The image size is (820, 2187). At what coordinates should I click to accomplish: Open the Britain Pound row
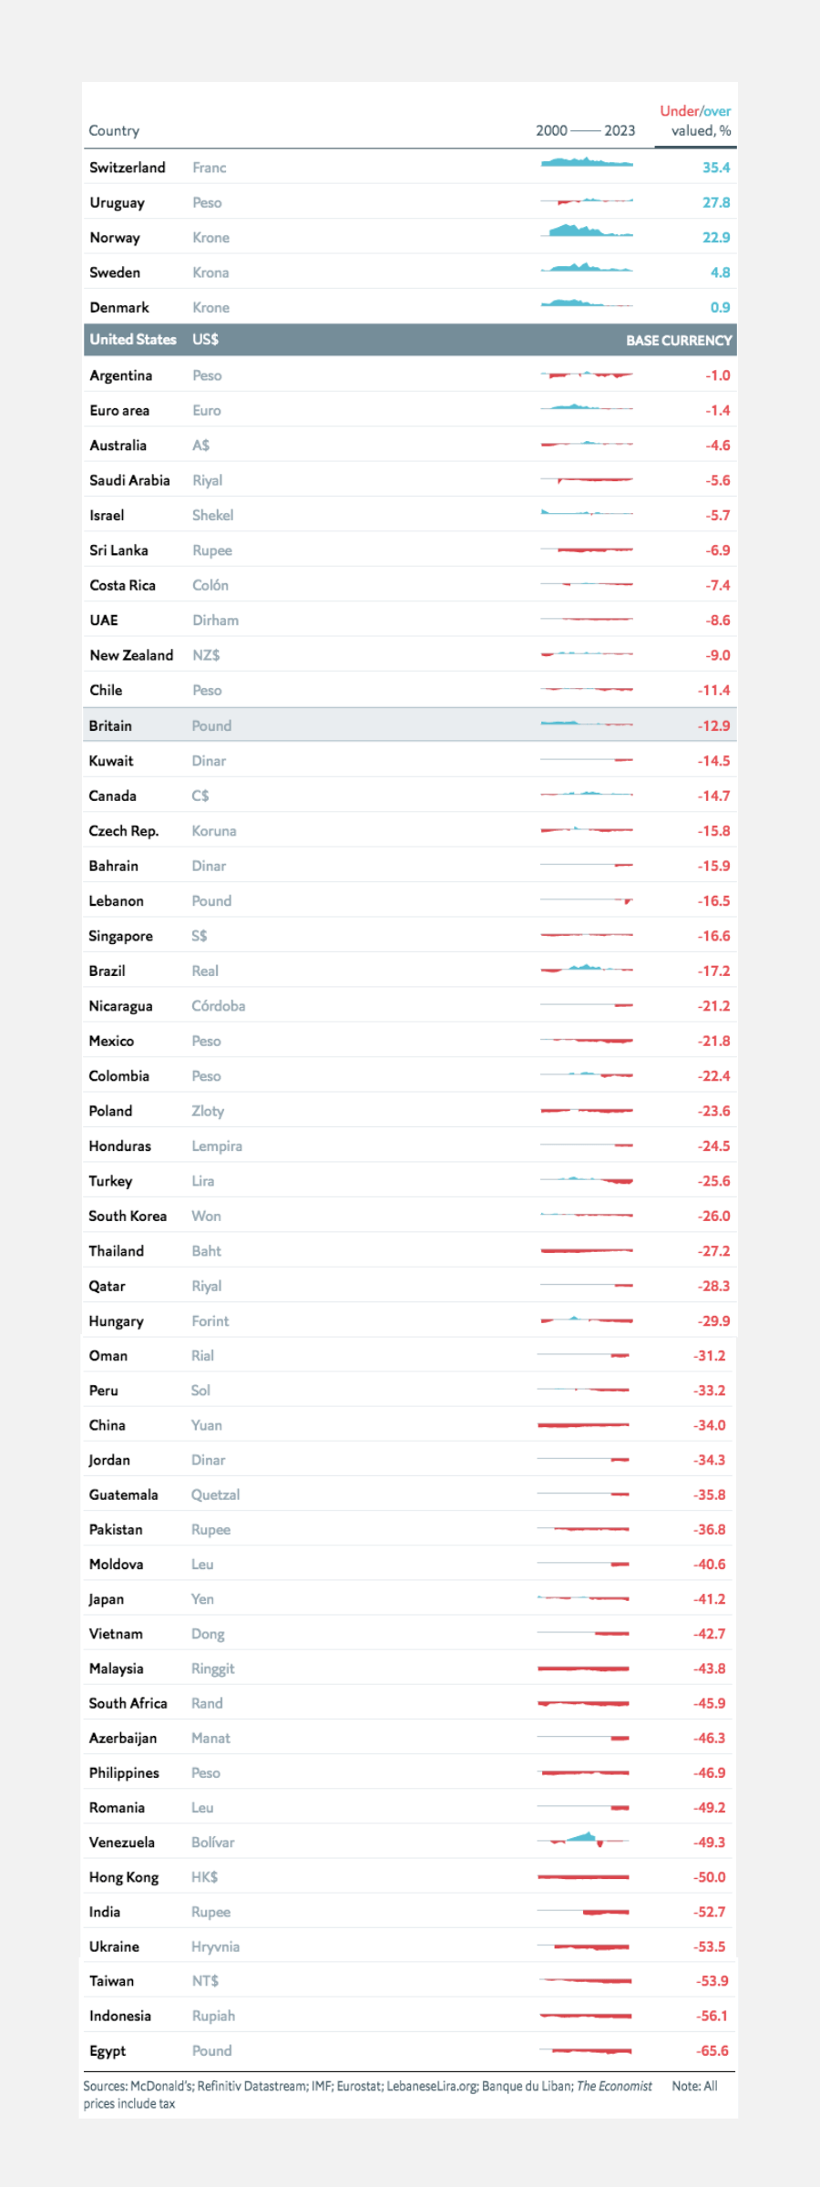[410, 725]
